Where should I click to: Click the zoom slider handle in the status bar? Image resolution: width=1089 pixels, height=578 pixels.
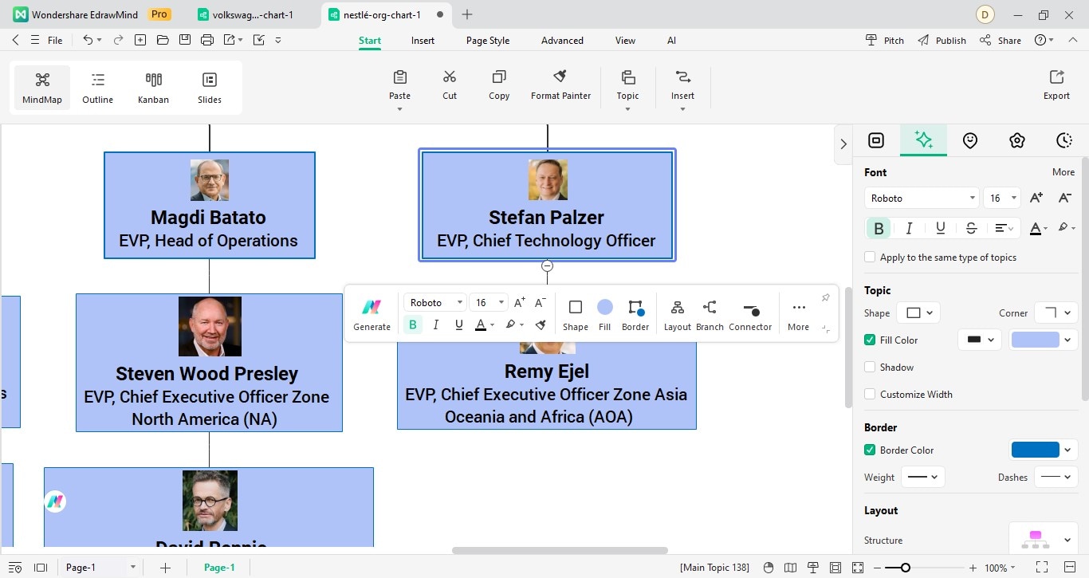click(x=905, y=568)
